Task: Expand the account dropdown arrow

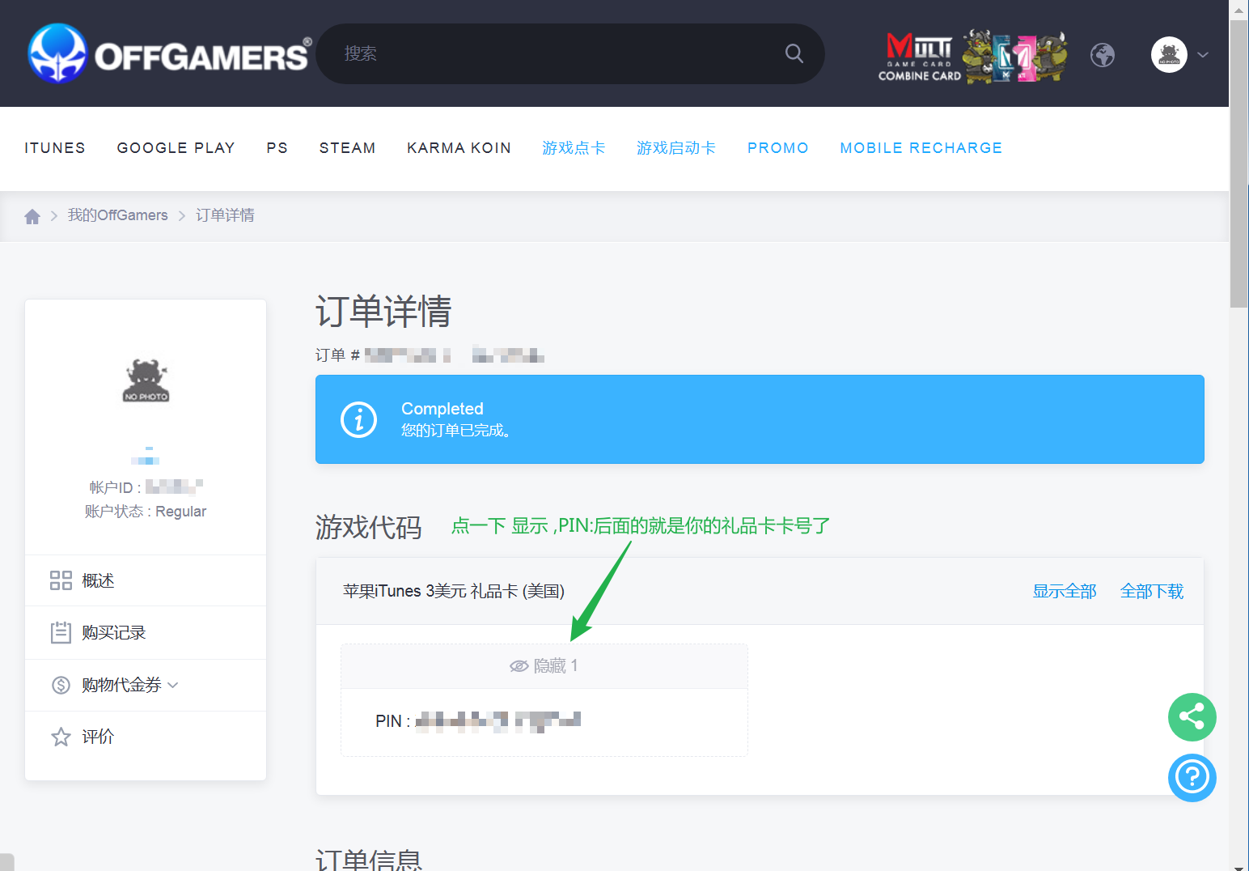Action: (1203, 55)
